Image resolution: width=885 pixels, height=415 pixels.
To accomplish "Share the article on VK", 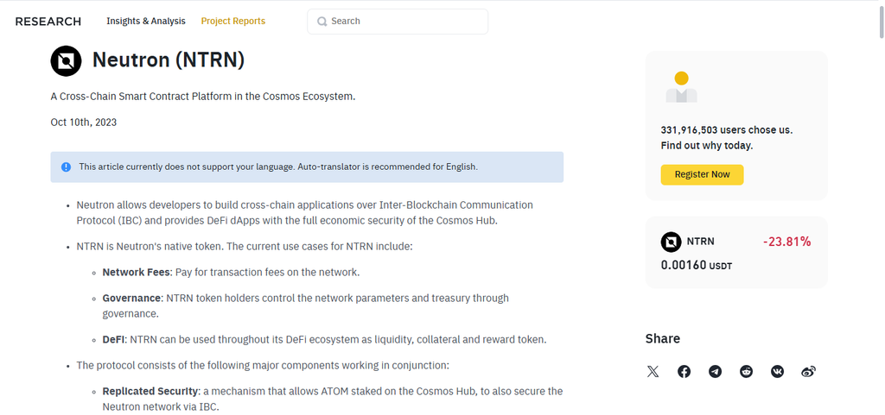I will click(x=777, y=372).
